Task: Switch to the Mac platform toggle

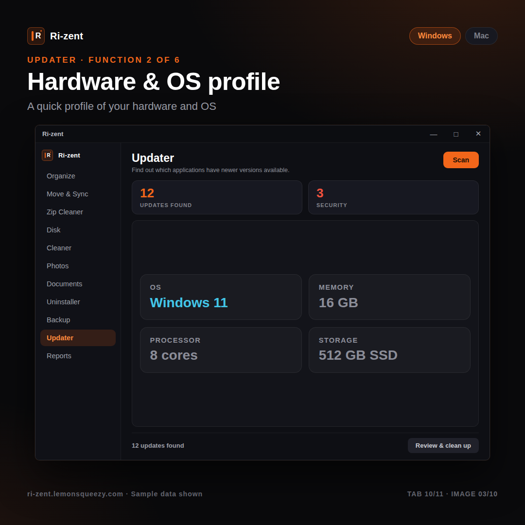Action: point(481,36)
